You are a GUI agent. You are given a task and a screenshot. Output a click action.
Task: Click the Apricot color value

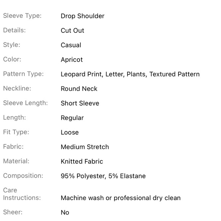pyautogui.click(x=72, y=60)
